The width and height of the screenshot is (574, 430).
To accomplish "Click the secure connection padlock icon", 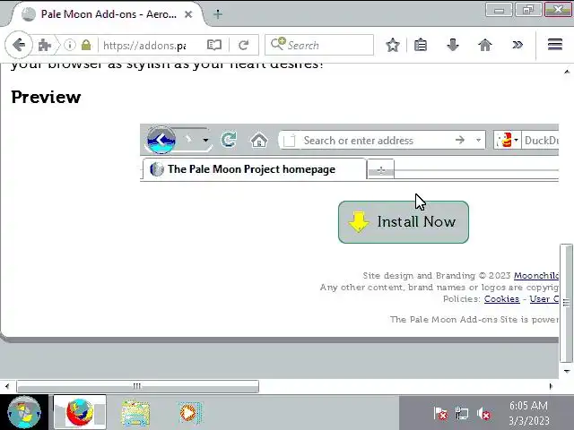I will (86, 45).
